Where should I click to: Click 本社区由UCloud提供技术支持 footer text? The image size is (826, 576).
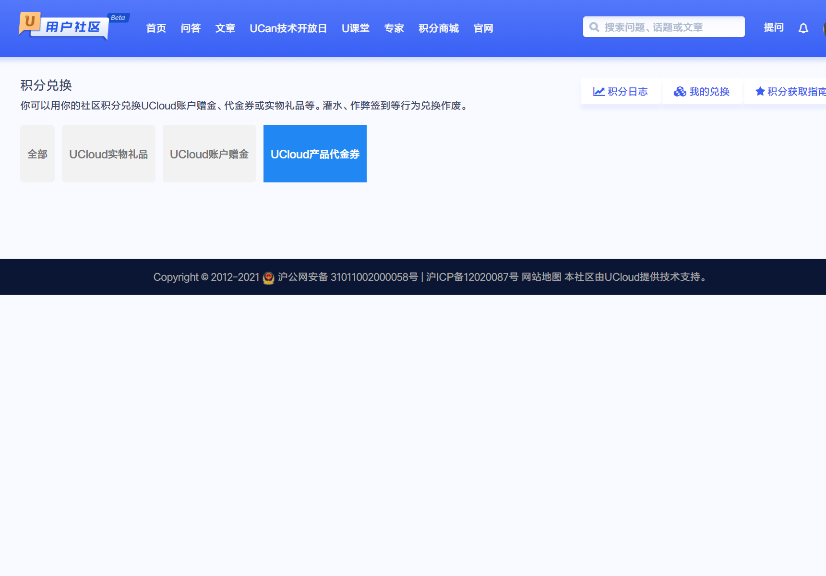pyautogui.click(x=635, y=277)
